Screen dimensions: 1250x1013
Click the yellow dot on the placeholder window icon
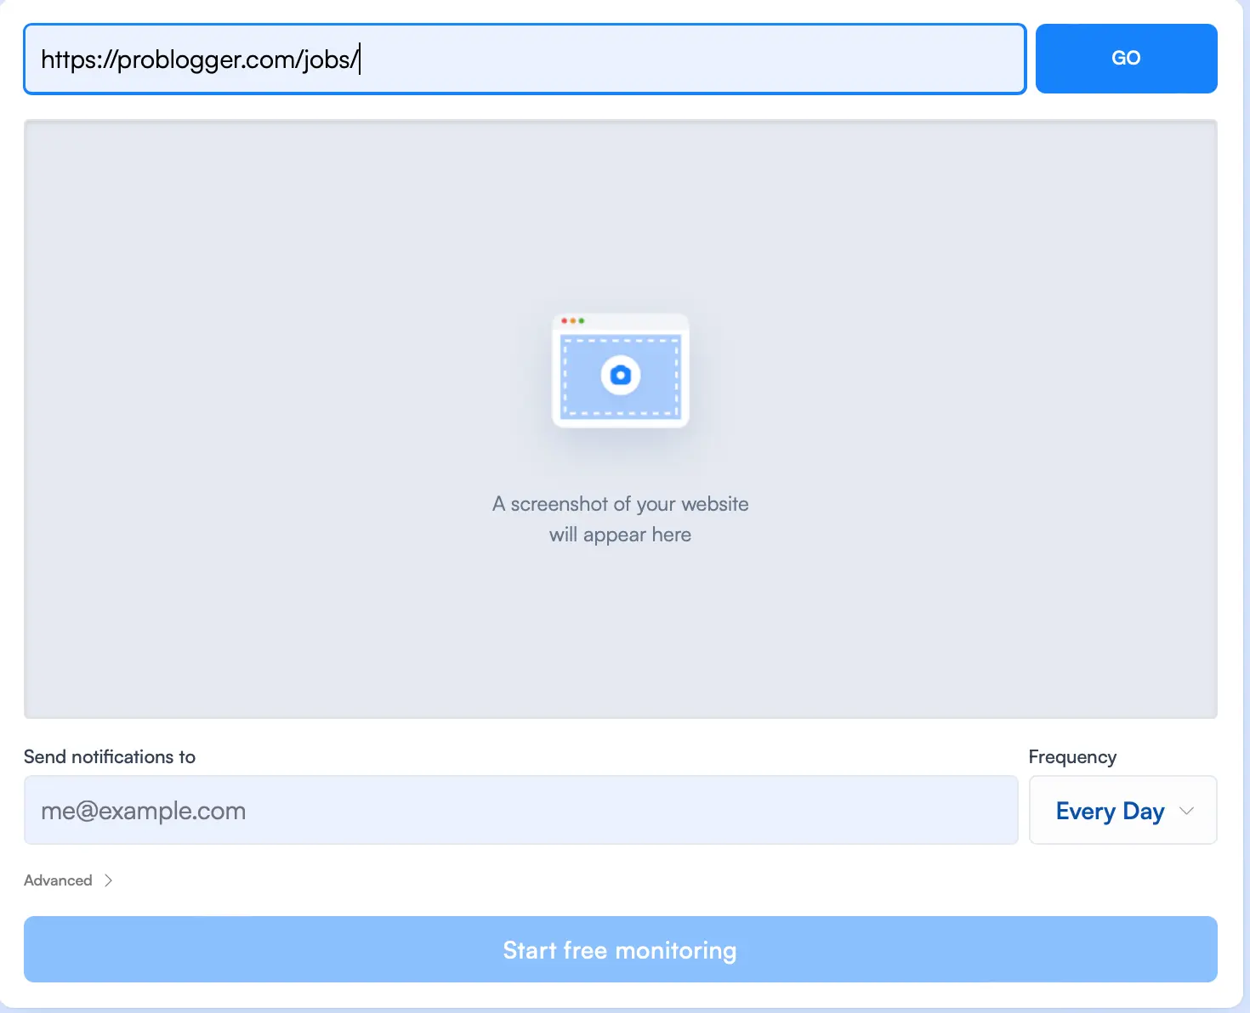[x=573, y=320]
